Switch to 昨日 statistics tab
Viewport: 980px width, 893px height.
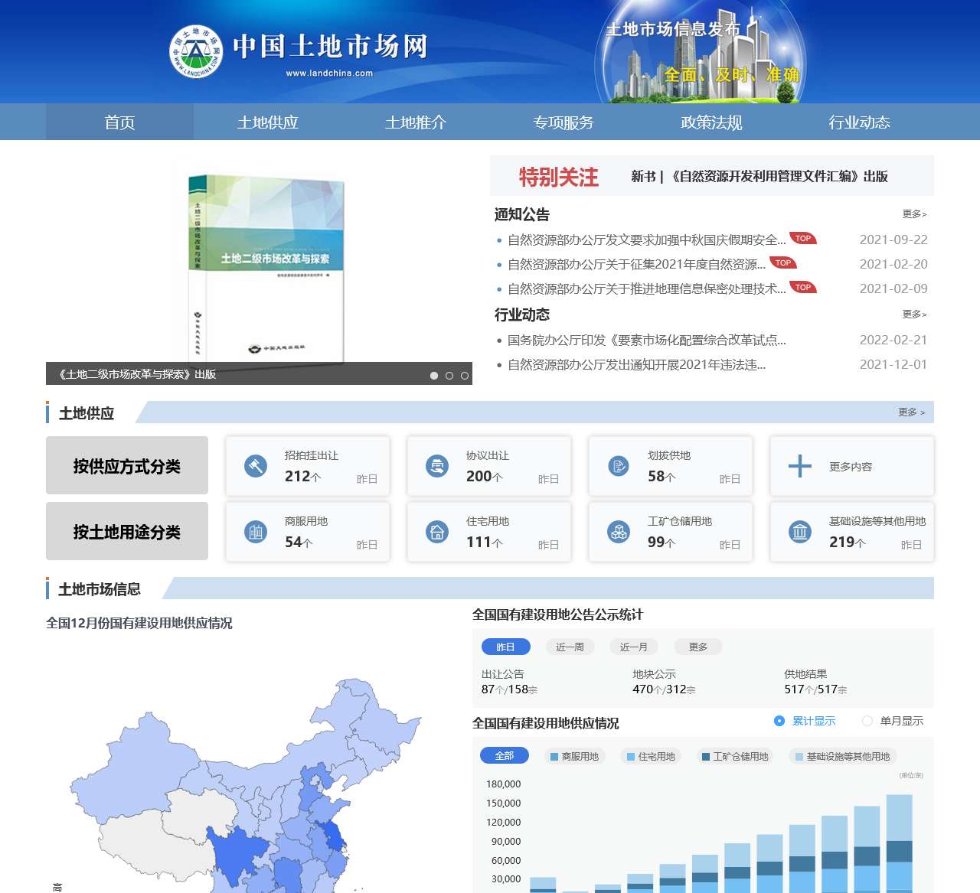coord(505,647)
